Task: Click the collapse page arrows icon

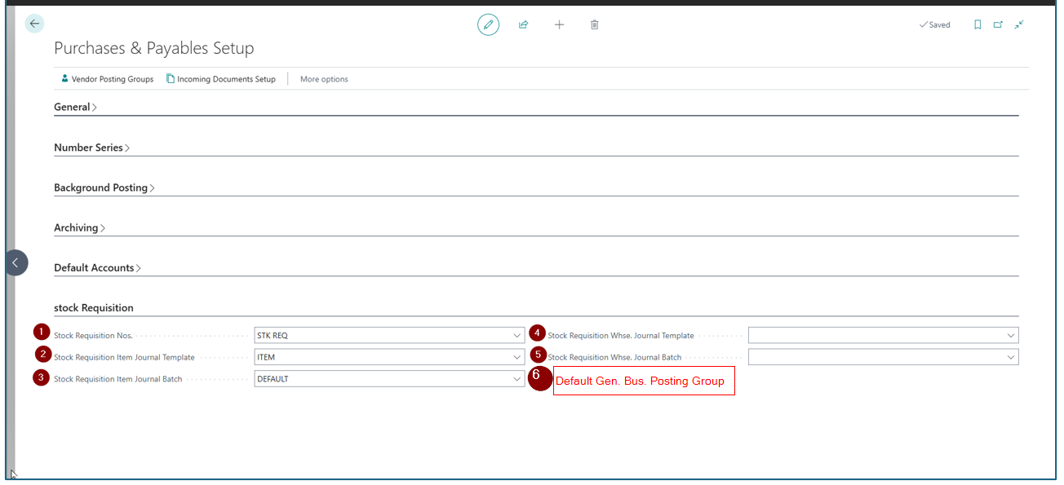Action: [1019, 24]
